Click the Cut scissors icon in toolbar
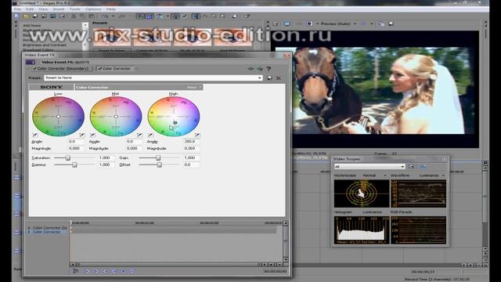This screenshot has height=282, width=501. point(74,16)
